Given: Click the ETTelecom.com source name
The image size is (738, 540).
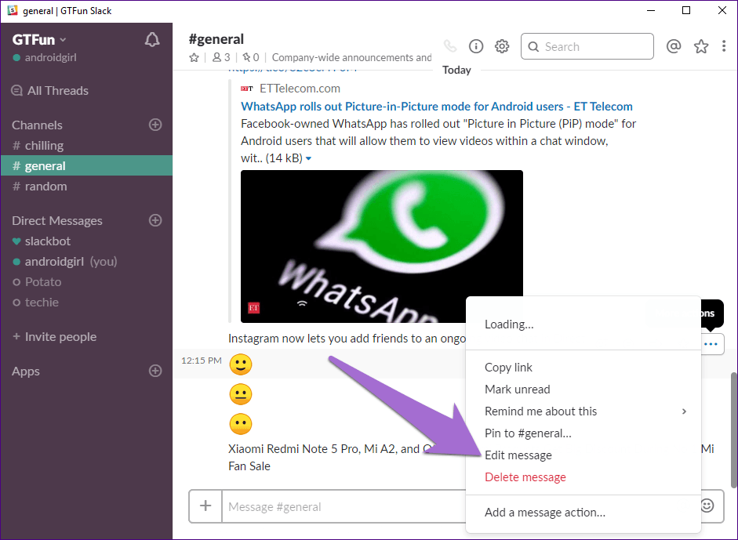Looking at the screenshot, I should [x=300, y=89].
